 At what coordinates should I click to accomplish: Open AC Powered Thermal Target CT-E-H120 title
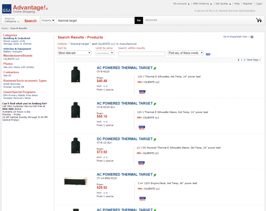tap(125, 68)
